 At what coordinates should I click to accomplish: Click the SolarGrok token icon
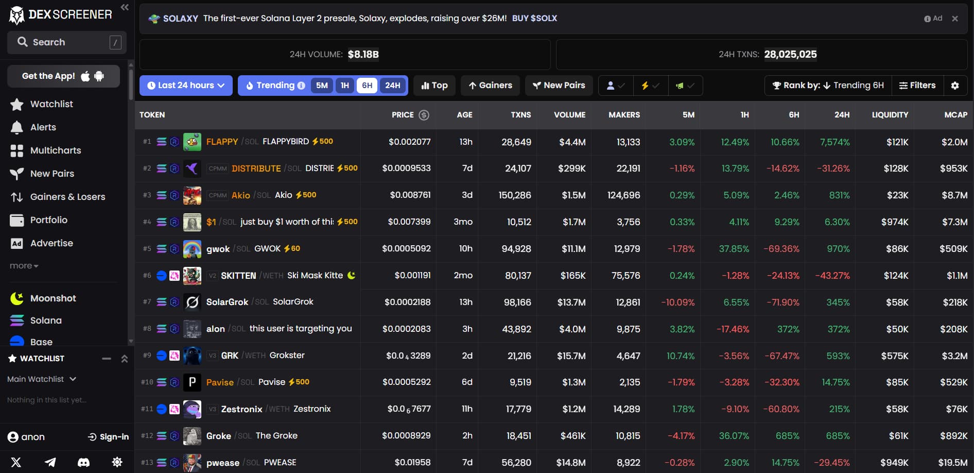[192, 302]
